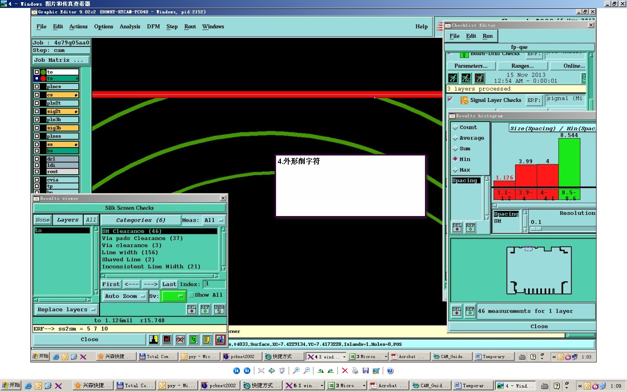This screenshot has width=627, height=392.
Task: Select the Sum radio option
Action: pyautogui.click(x=455, y=149)
